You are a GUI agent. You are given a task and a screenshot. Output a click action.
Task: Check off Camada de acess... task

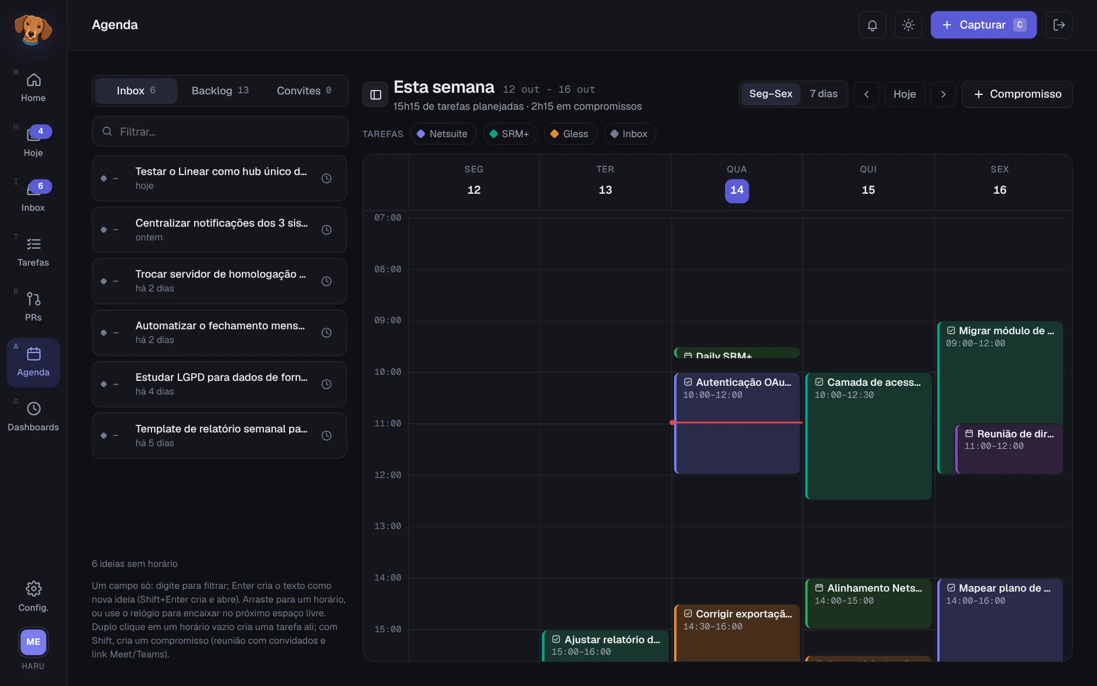pyautogui.click(x=819, y=382)
